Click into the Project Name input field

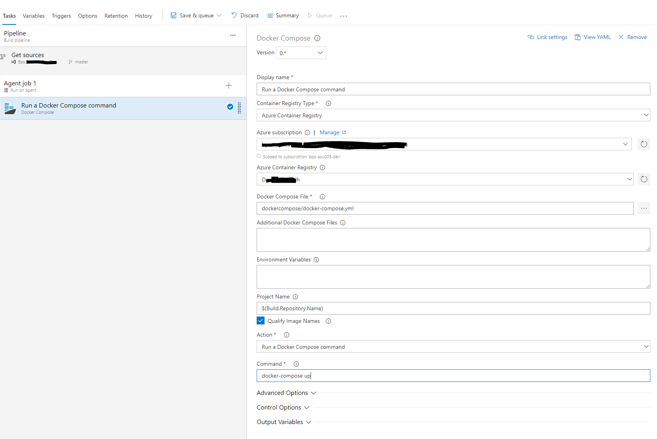point(453,308)
